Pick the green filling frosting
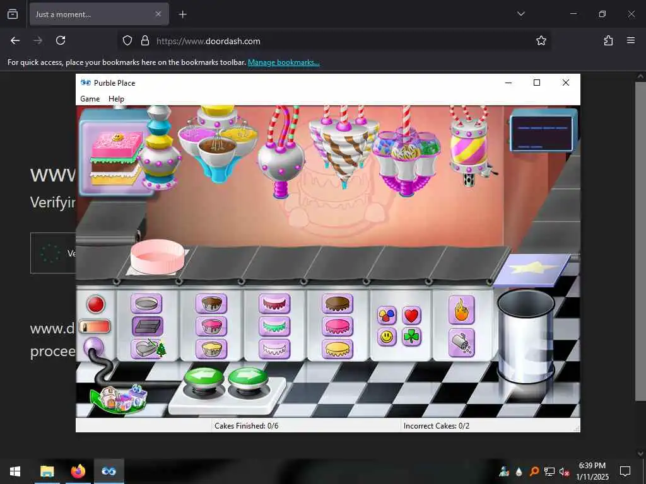The width and height of the screenshot is (646, 484). click(274, 326)
